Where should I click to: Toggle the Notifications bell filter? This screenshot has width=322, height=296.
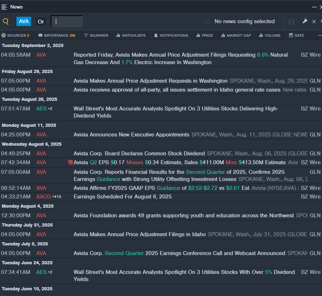pyautogui.click(x=171, y=36)
